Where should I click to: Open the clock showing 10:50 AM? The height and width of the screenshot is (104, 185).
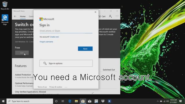[x=173, y=101]
